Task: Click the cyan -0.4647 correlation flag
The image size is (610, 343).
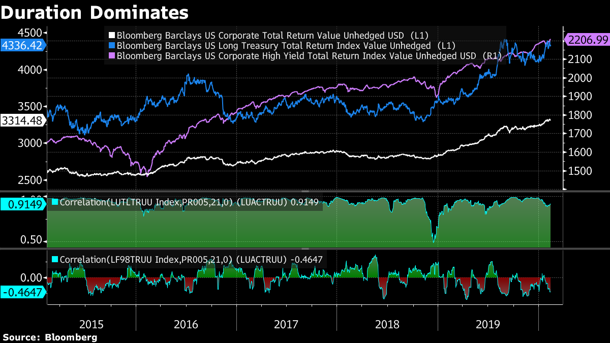Action: pos(22,292)
